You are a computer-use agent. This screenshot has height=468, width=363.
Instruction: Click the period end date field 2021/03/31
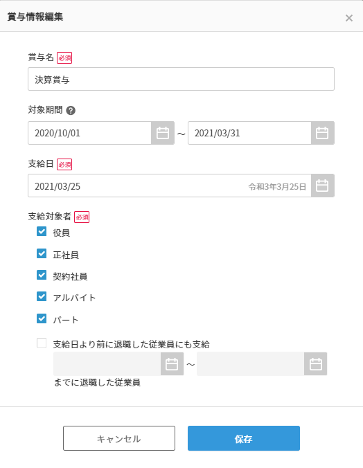[249, 133]
